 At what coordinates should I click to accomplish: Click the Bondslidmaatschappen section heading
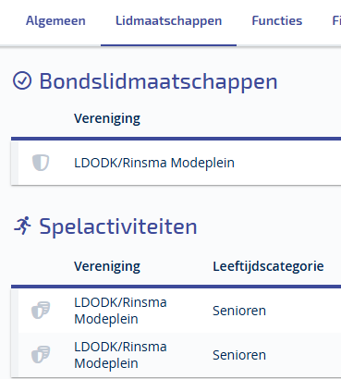click(158, 81)
